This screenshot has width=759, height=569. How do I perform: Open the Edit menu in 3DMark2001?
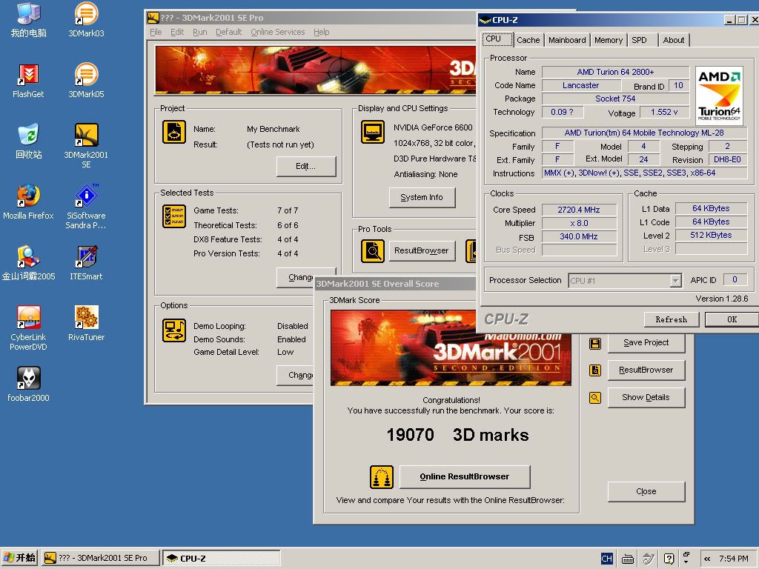(177, 32)
